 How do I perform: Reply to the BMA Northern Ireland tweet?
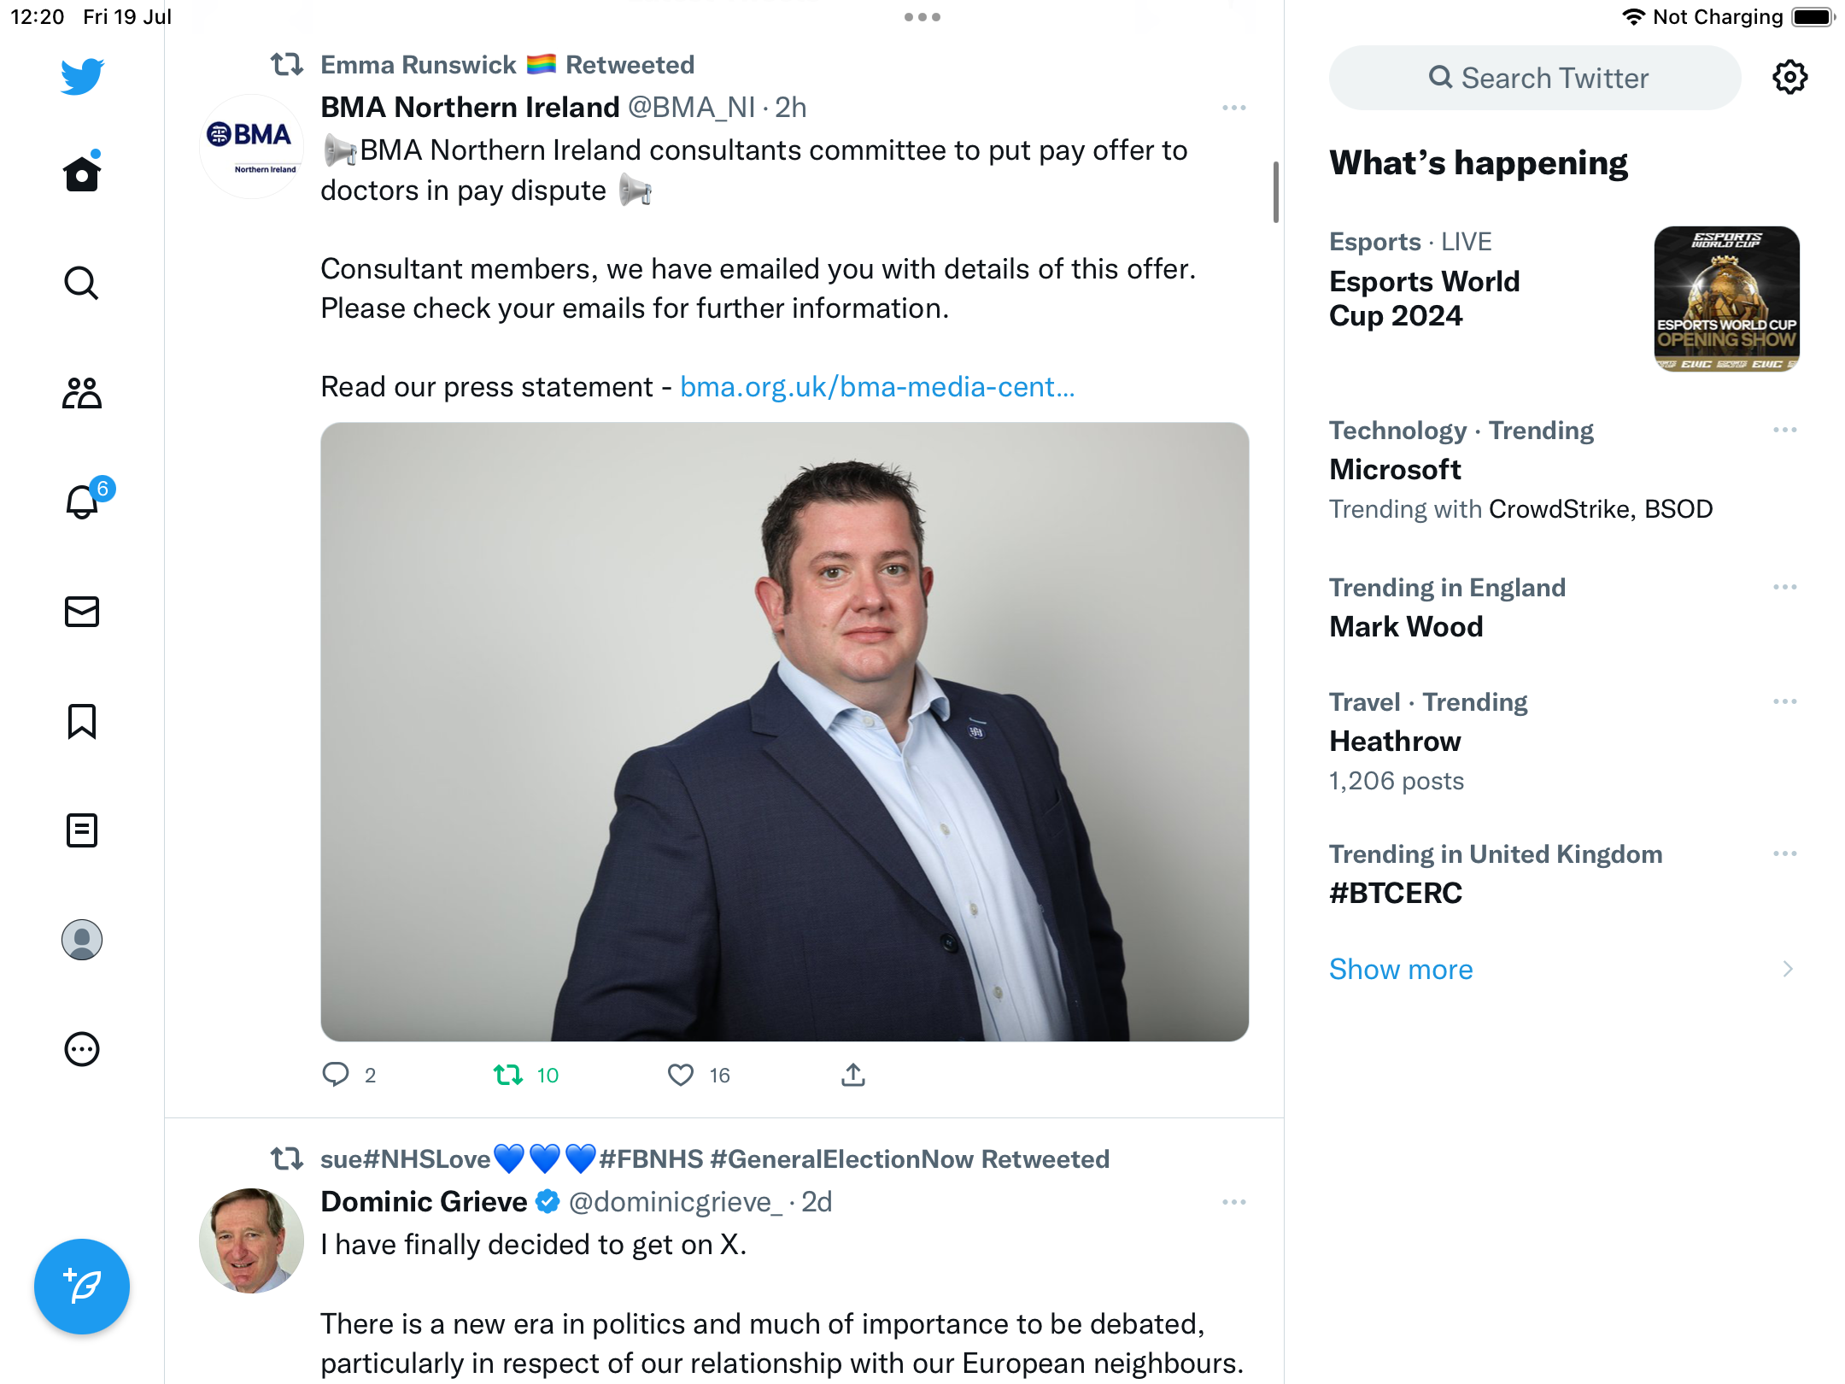click(x=336, y=1075)
